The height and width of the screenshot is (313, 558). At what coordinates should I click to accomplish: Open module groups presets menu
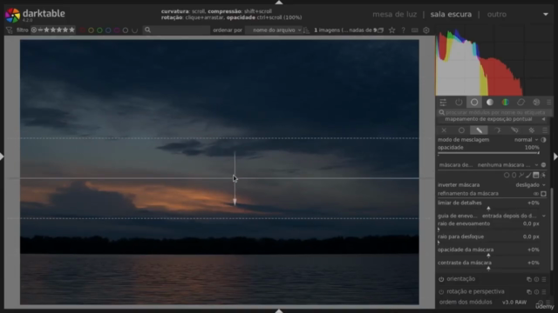pyautogui.click(x=548, y=103)
